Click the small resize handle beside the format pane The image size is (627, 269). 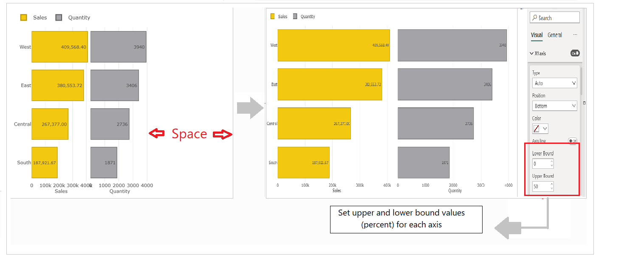585,103
